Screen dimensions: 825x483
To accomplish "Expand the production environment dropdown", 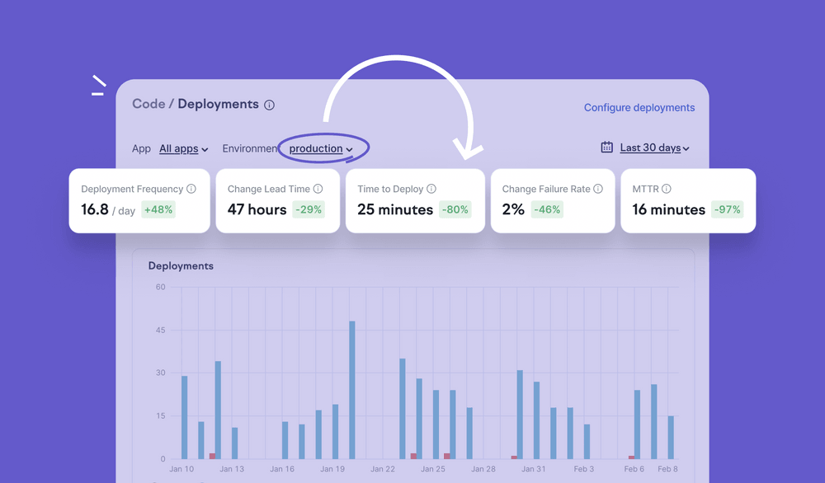I will [321, 149].
